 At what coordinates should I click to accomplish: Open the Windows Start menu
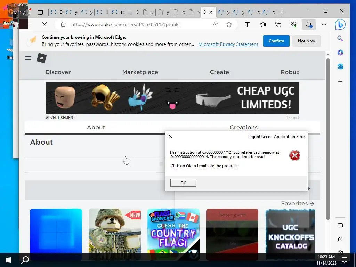8,260
